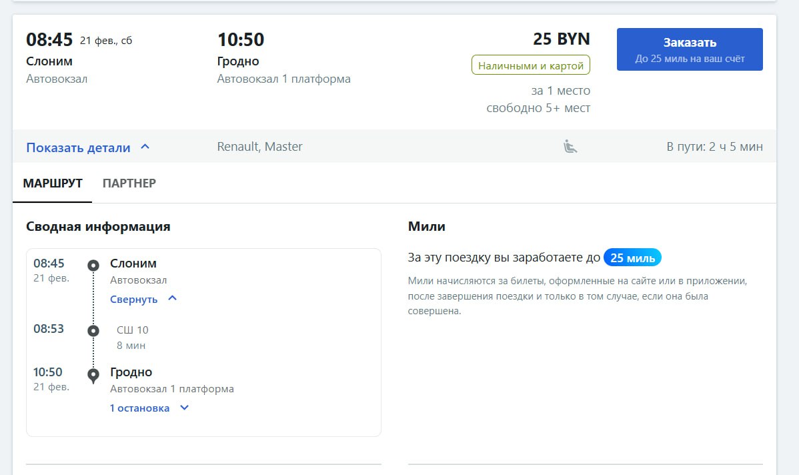Click the blue 25 миль badge
The image size is (799, 475).
pyautogui.click(x=632, y=258)
